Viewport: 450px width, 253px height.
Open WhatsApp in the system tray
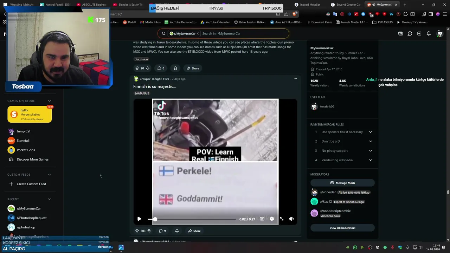pyautogui.click(x=355, y=247)
